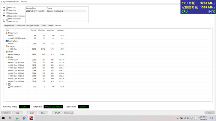Show hidden system tray icons
This screenshot has height=121, width=216.
178,118
